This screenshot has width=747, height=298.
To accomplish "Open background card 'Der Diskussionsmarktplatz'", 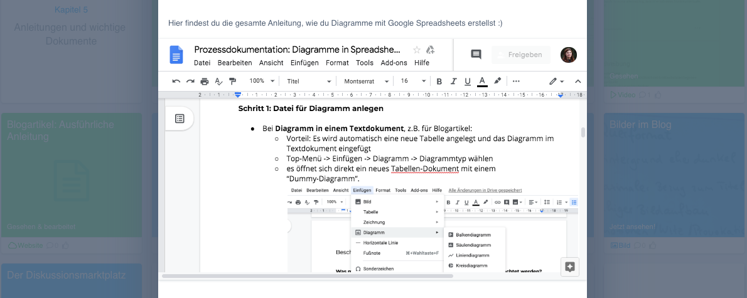I will [x=72, y=281].
